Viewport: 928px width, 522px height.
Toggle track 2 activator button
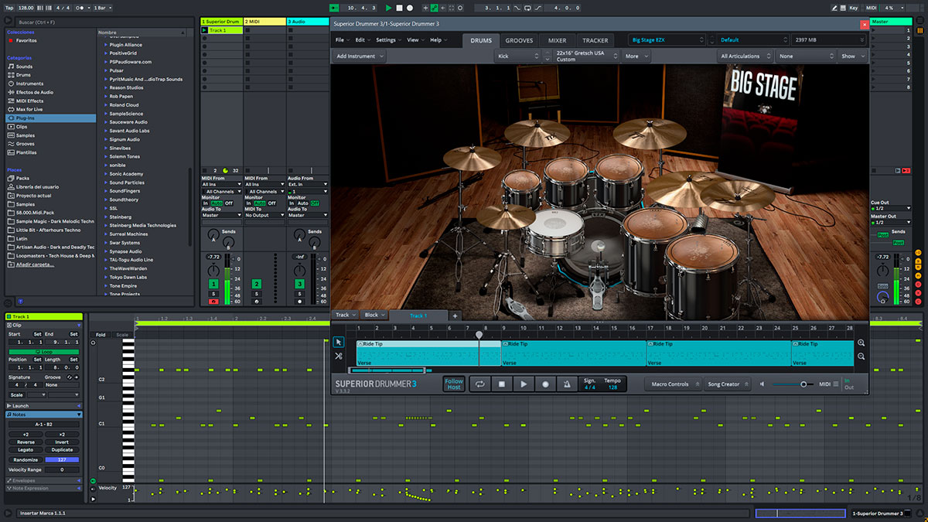tap(257, 284)
